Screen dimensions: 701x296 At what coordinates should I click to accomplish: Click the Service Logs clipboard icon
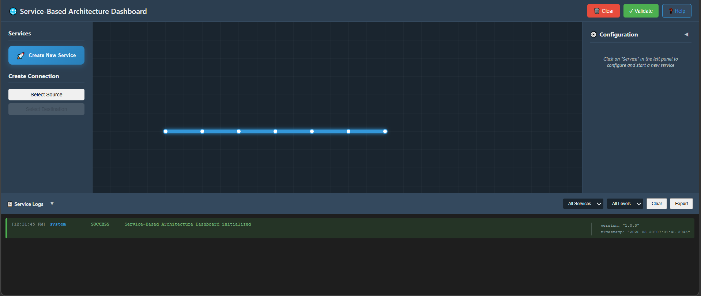(x=10, y=204)
